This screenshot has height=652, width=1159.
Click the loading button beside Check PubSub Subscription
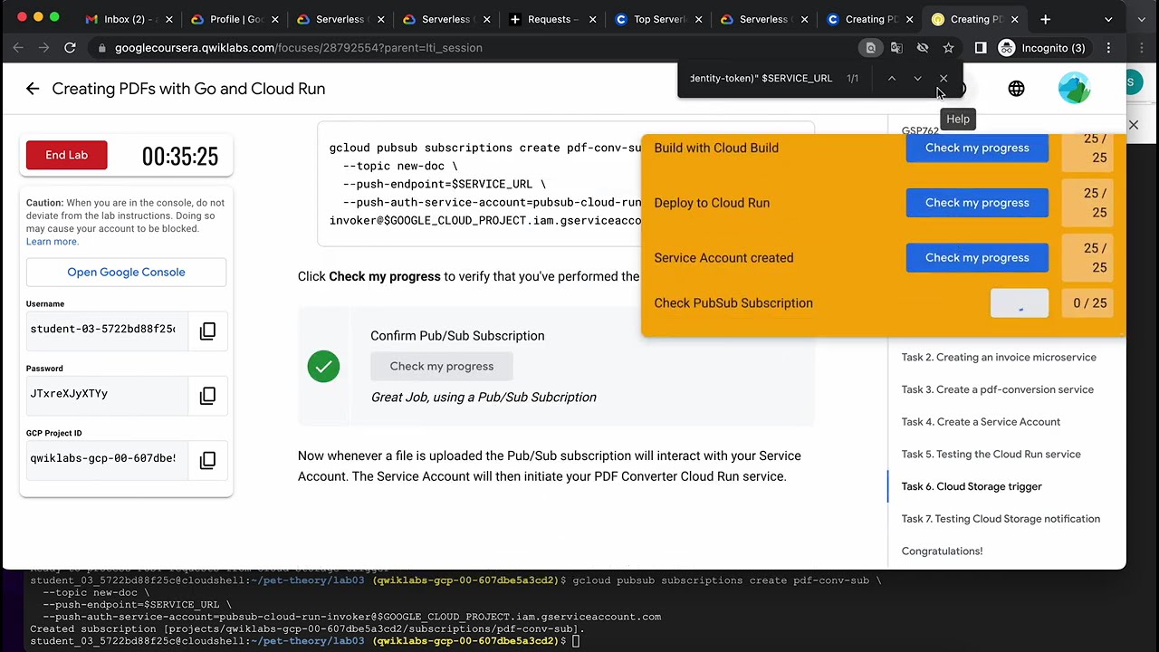tap(1020, 303)
